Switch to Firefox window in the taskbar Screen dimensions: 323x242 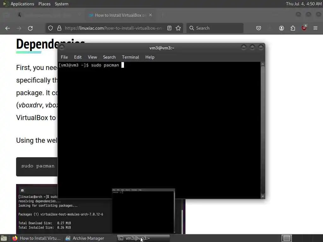(36, 238)
